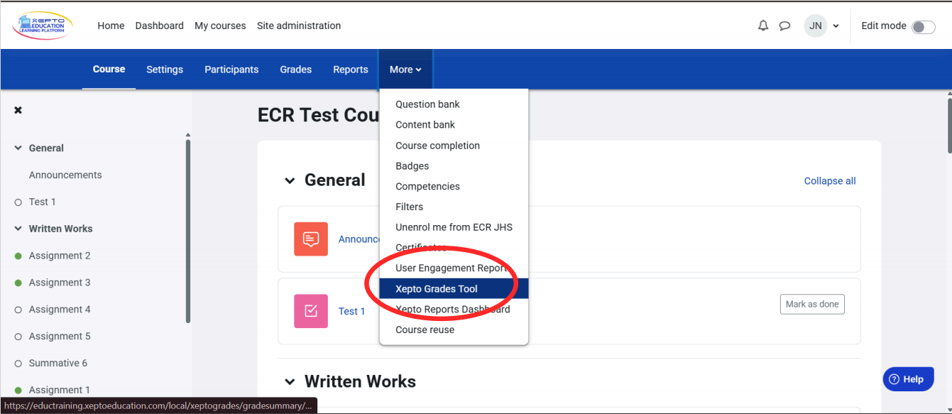Viewport: 952px width, 414px height.
Task: Click the orange Announcements forum icon
Action: pyautogui.click(x=311, y=239)
